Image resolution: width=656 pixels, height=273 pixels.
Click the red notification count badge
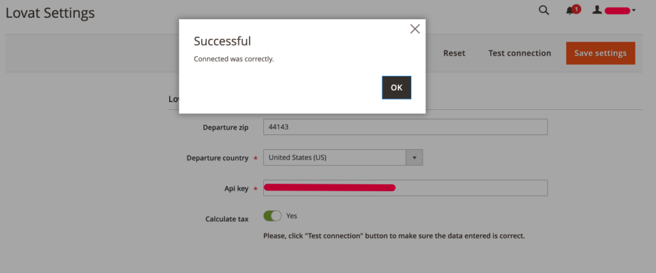(577, 9)
